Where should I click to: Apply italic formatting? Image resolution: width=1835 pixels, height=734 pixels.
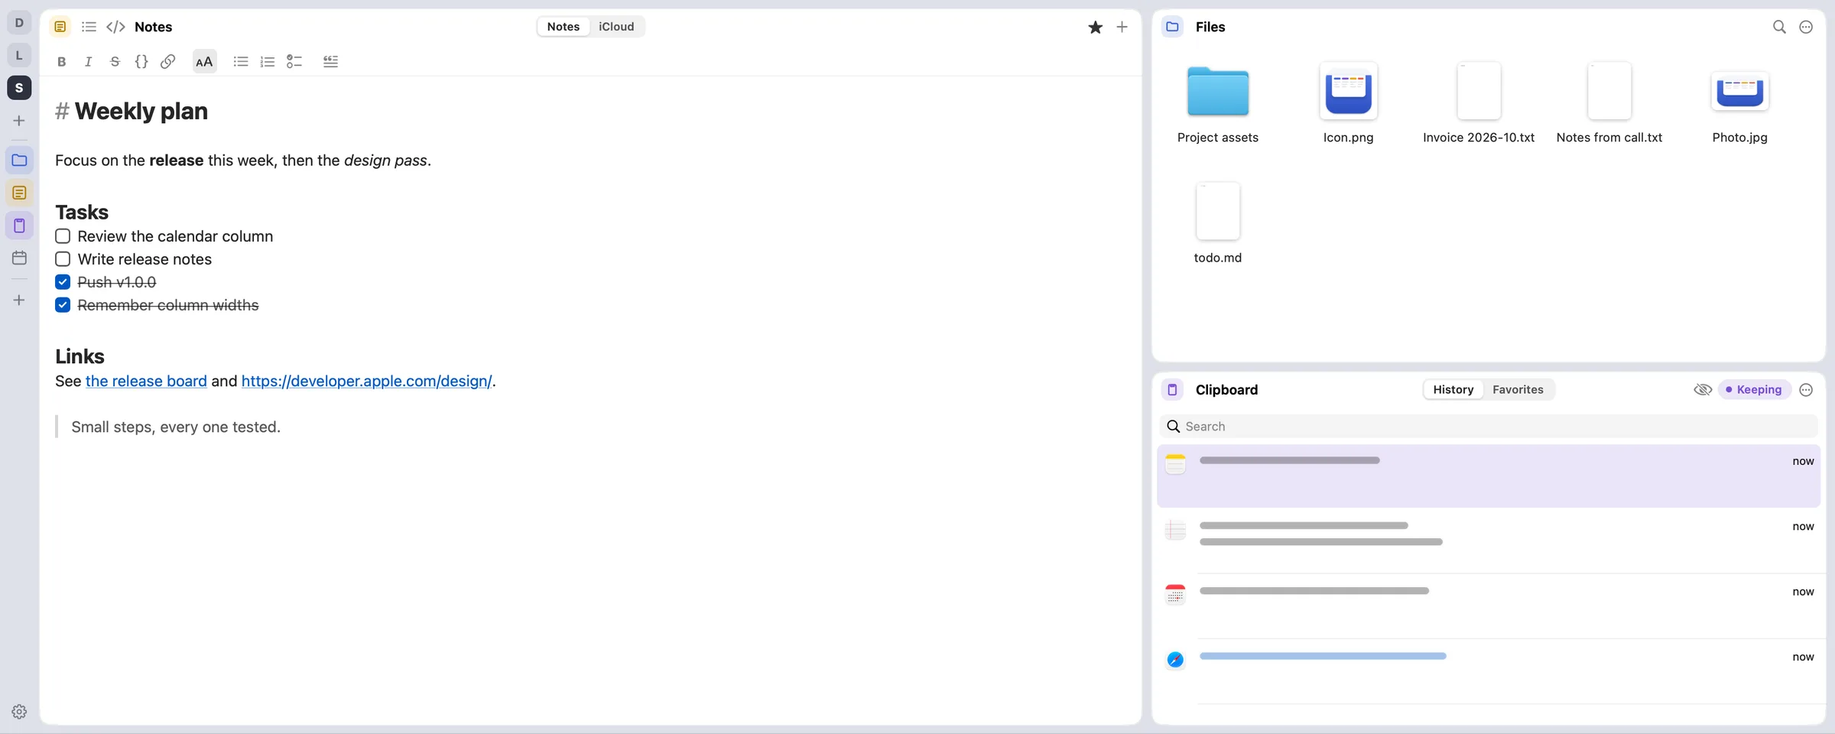88,62
